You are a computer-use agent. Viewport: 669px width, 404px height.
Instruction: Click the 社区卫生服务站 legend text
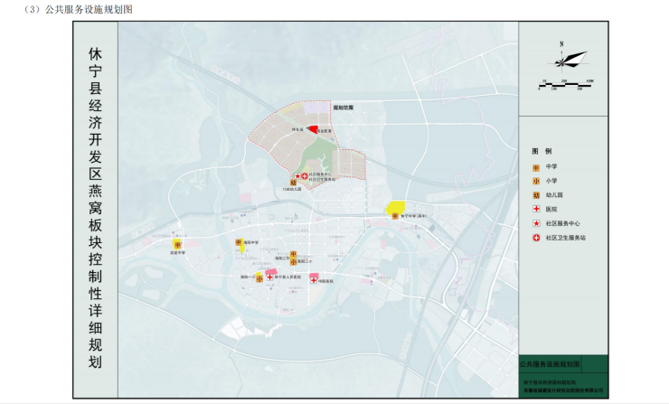[x=566, y=238]
